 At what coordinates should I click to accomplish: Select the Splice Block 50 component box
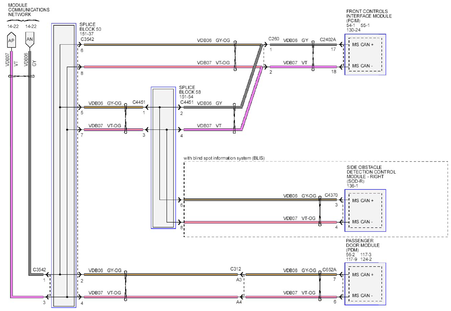coord(64,165)
